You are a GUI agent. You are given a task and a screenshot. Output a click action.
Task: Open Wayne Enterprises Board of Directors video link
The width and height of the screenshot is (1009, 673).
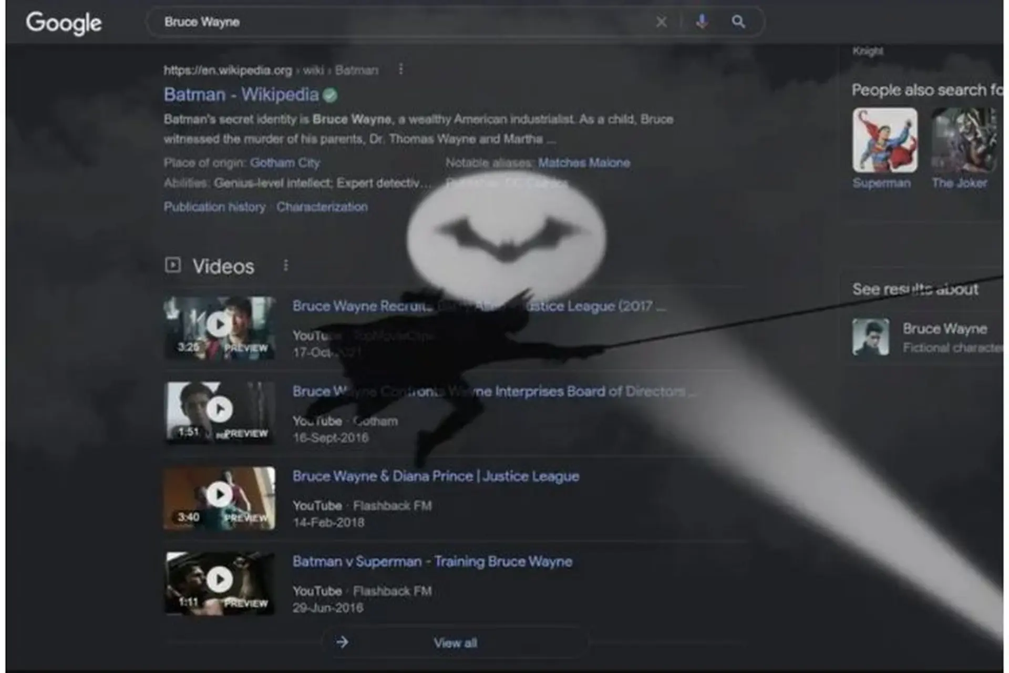tap(494, 392)
